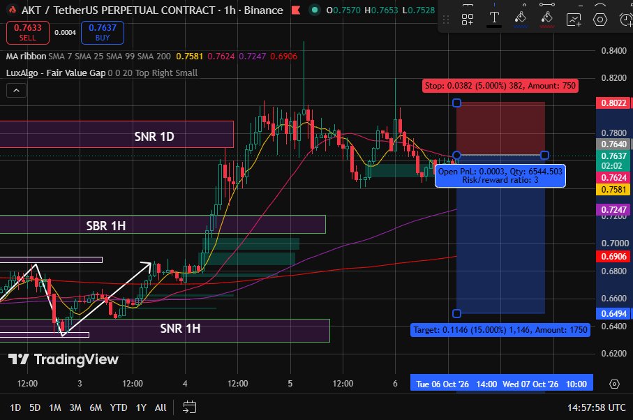Click the yellow 0.7581 SMA label on scale
The height and width of the screenshot is (420, 633).
click(x=613, y=190)
